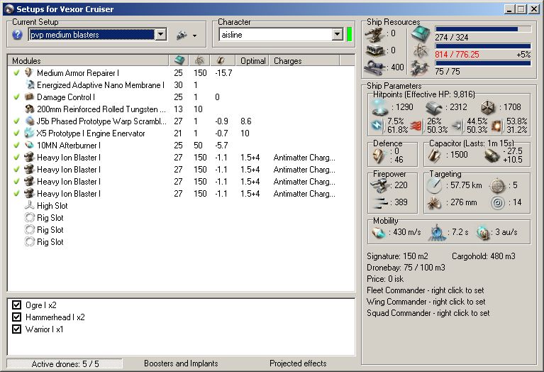Toggle the Hammerhead I x2 drone checkbox
Viewport: 544px width, 372px height.
(x=16, y=317)
